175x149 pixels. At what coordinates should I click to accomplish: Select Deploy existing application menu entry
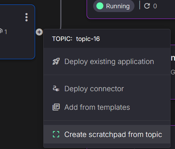pos(107,62)
